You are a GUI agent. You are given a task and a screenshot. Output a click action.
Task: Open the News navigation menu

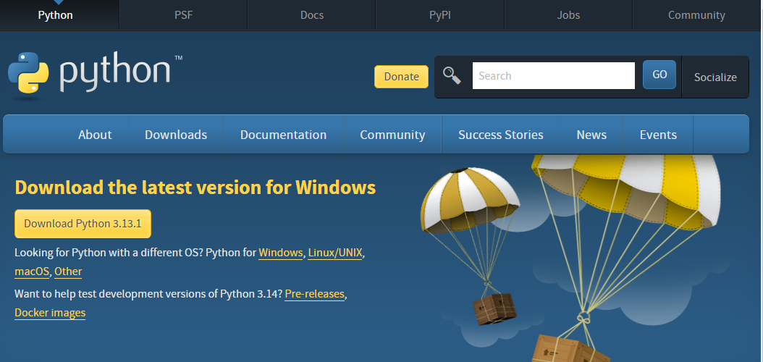[591, 135]
